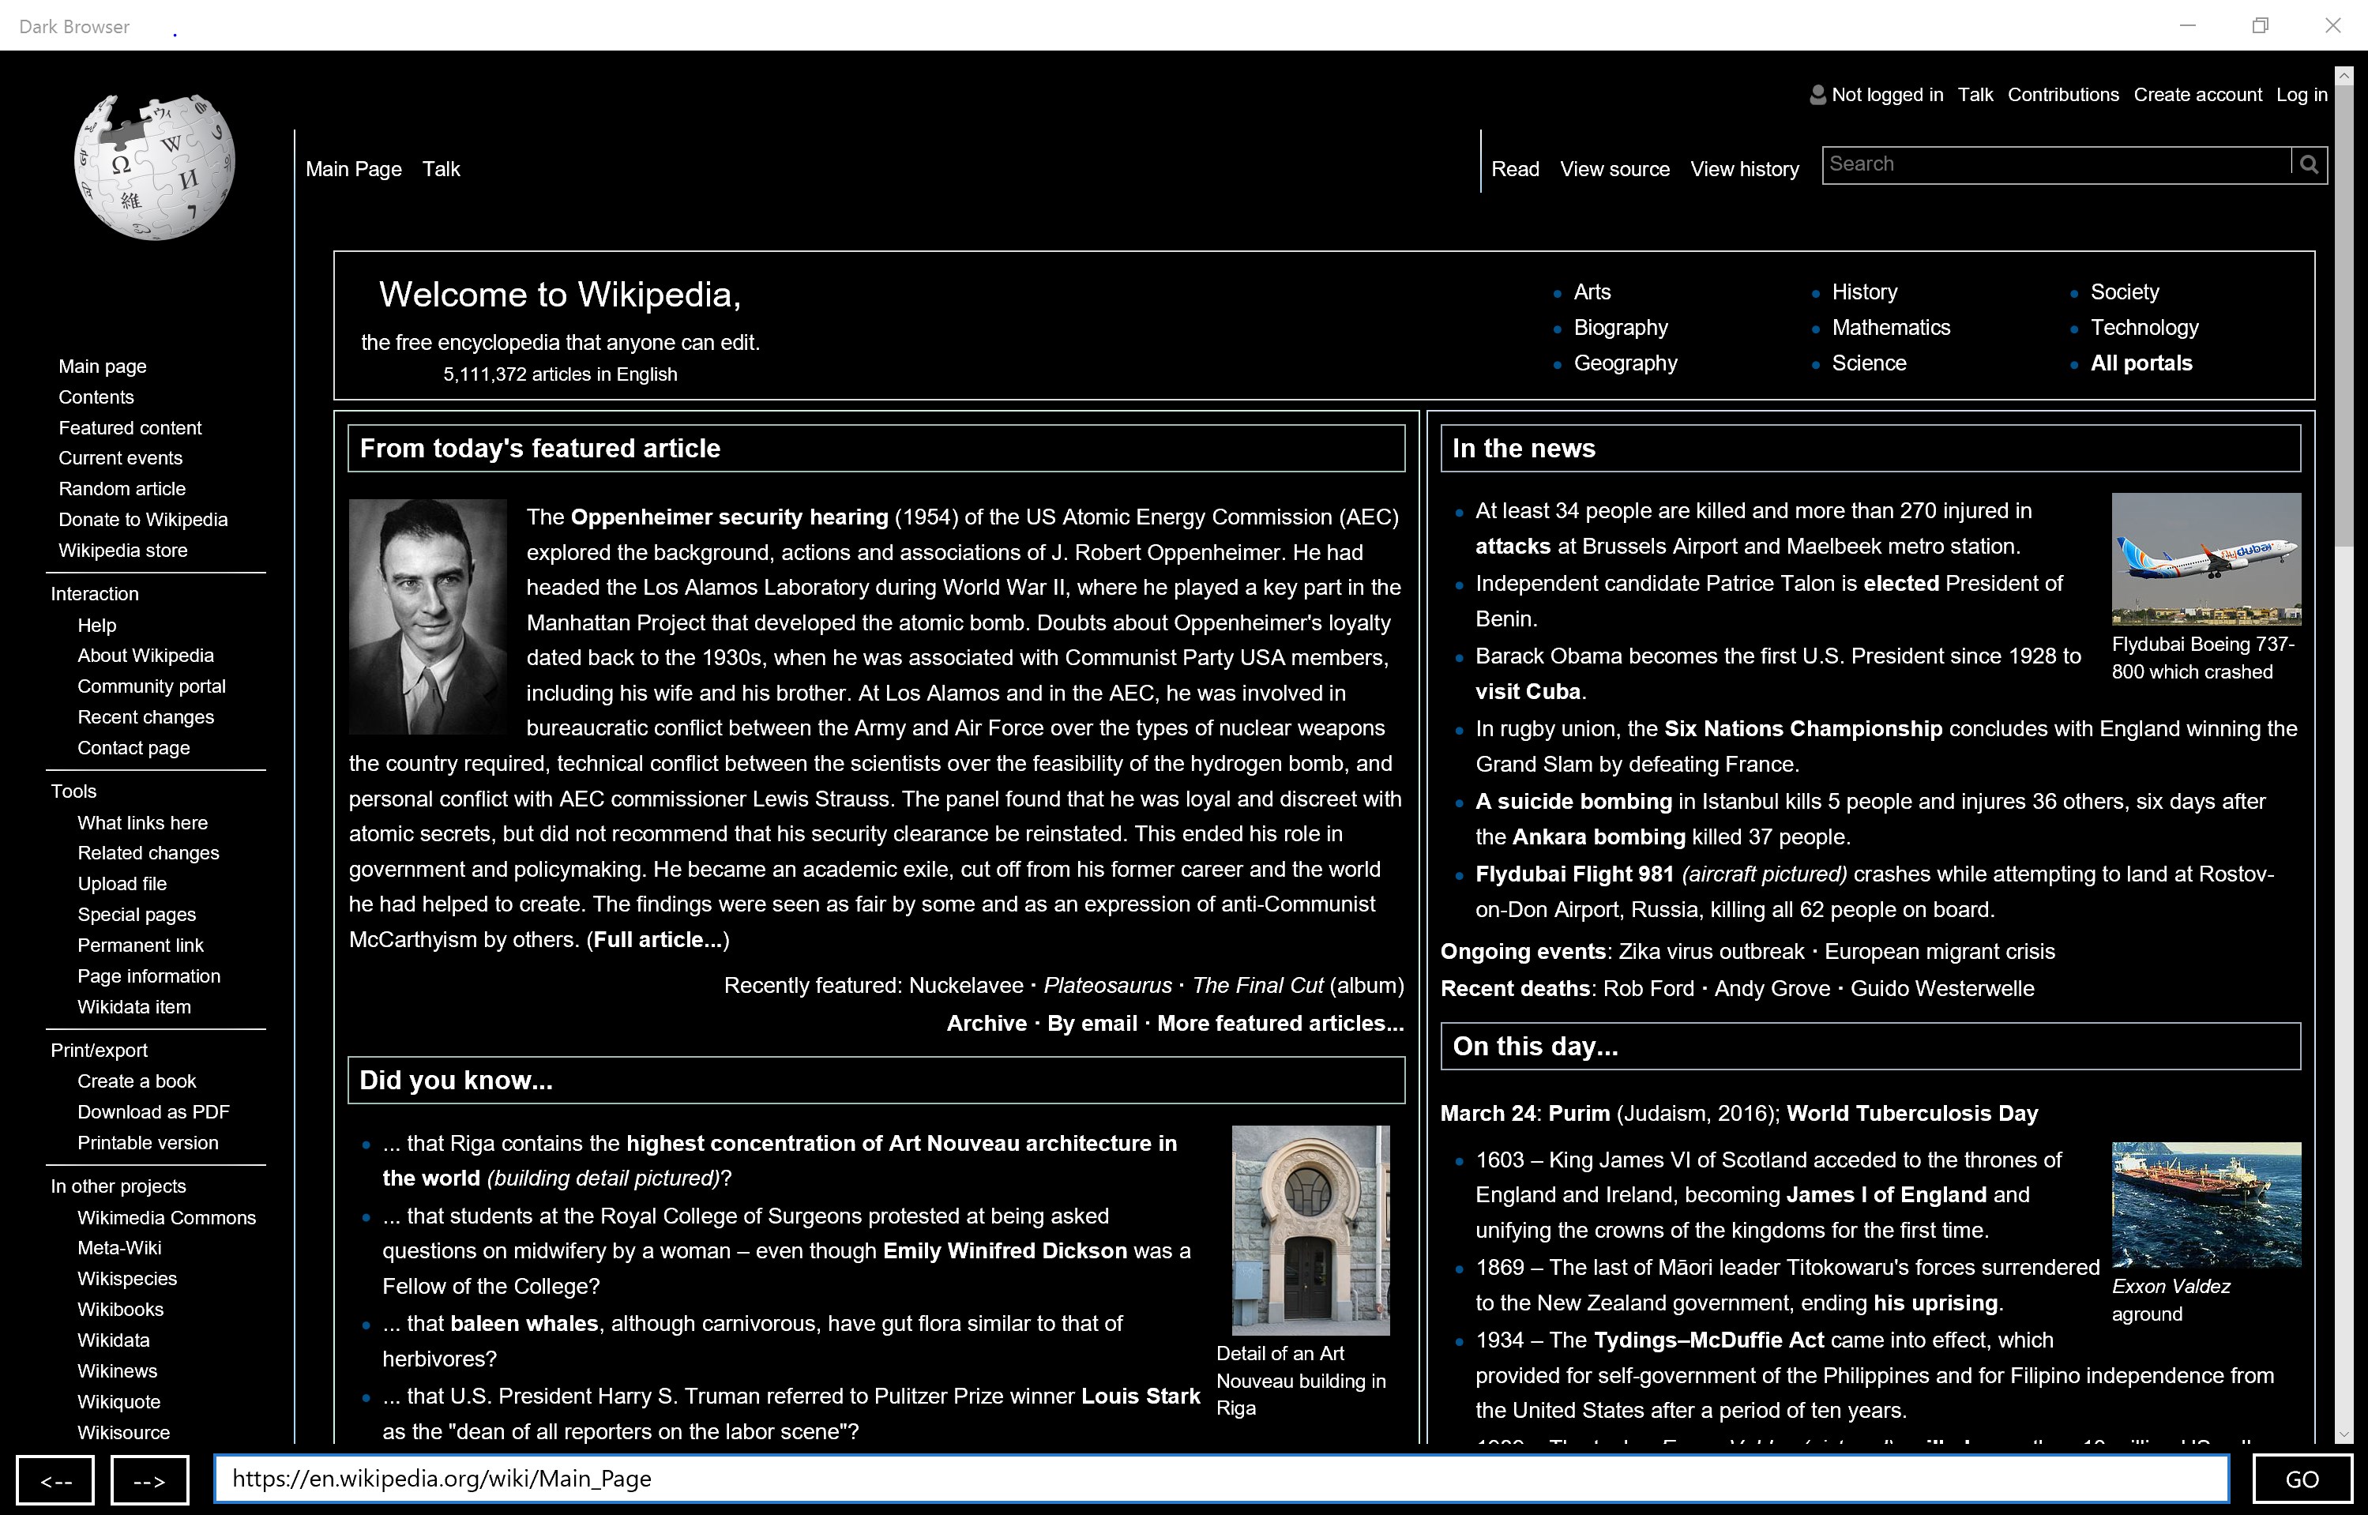The height and width of the screenshot is (1515, 2368).
Task: Click the 'View history' tab
Action: (1743, 167)
